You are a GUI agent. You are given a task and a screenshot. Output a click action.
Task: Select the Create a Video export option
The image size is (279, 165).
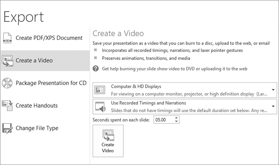coord(45,60)
